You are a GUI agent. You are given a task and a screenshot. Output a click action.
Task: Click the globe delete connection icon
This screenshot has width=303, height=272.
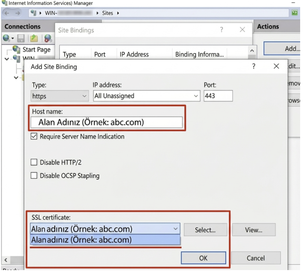48,39
